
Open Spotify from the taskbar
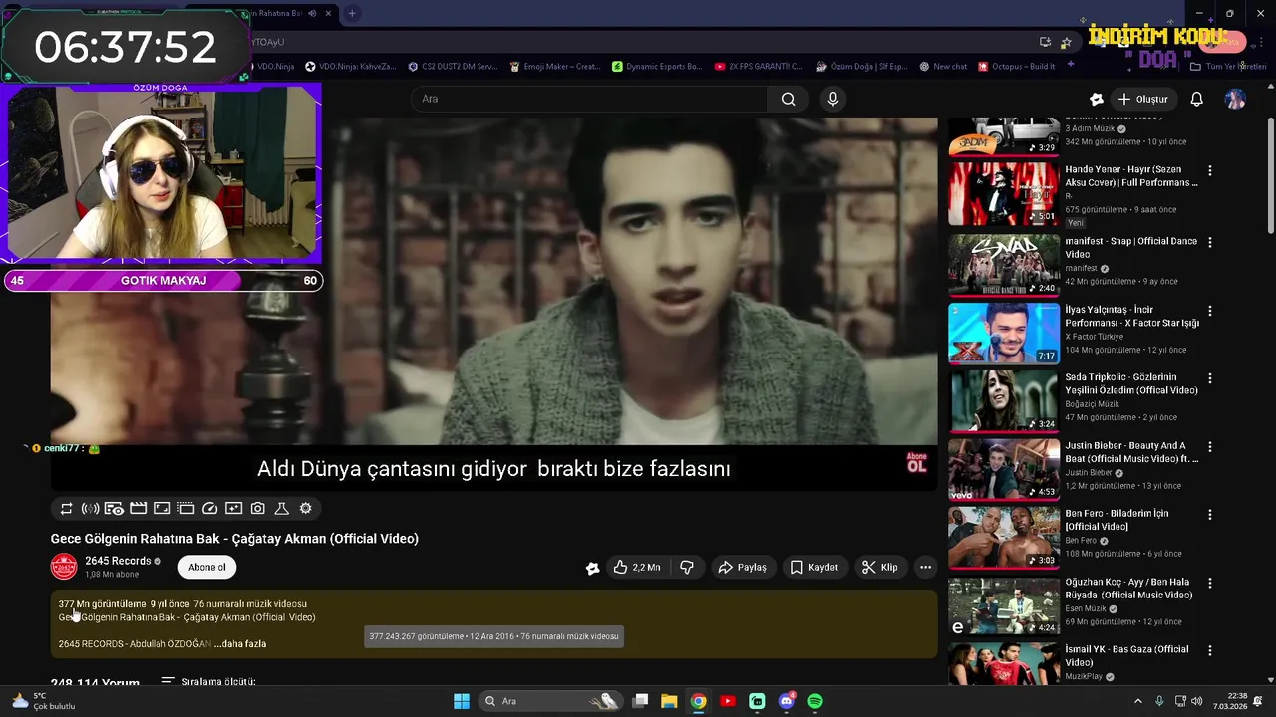[815, 701]
